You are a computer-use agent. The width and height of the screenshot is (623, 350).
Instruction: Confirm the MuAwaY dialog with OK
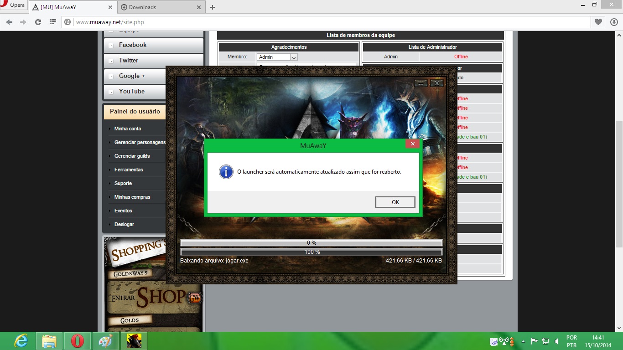pos(395,202)
